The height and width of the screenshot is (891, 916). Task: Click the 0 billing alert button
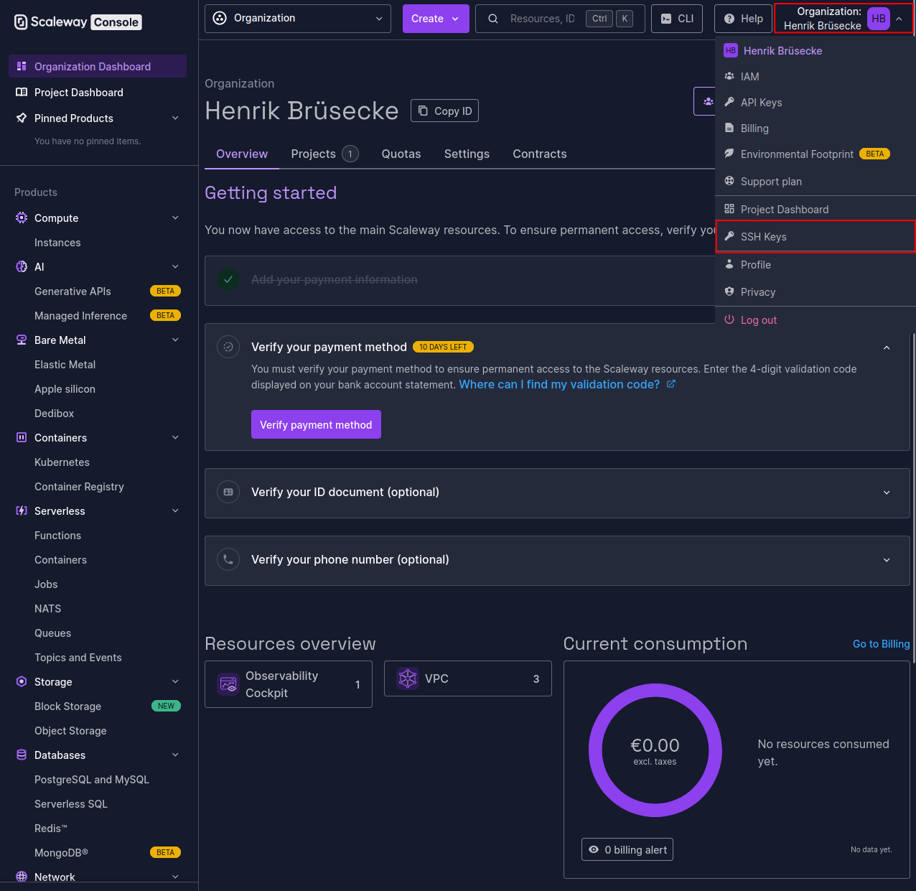click(x=627, y=849)
